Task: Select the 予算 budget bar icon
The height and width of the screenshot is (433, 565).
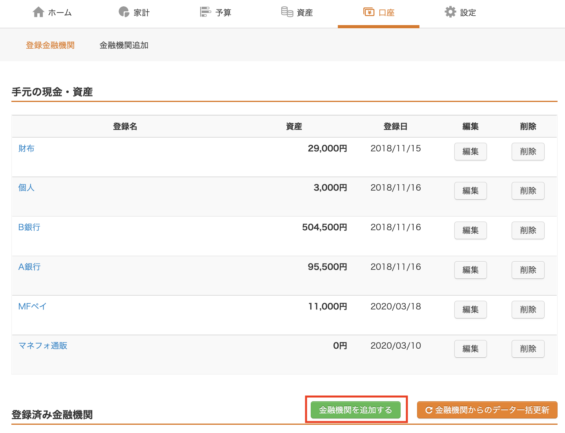Action: [x=205, y=12]
